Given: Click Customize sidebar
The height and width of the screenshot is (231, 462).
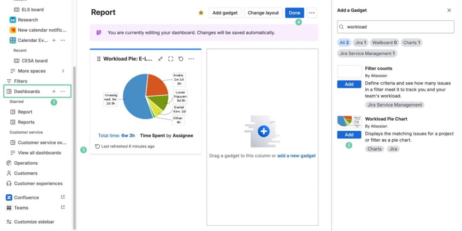Looking at the screenshot, I should [34, 222].
